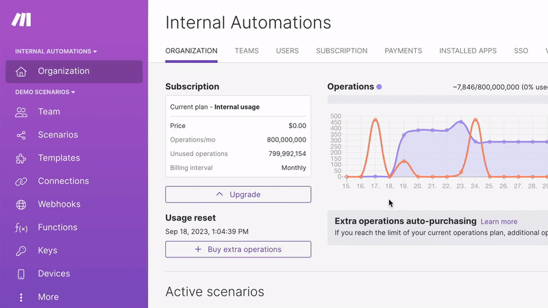The image size is (548, 308).
Task: Switch to the Teams tab
Action: pyautogui.click(x=247, y=51)
